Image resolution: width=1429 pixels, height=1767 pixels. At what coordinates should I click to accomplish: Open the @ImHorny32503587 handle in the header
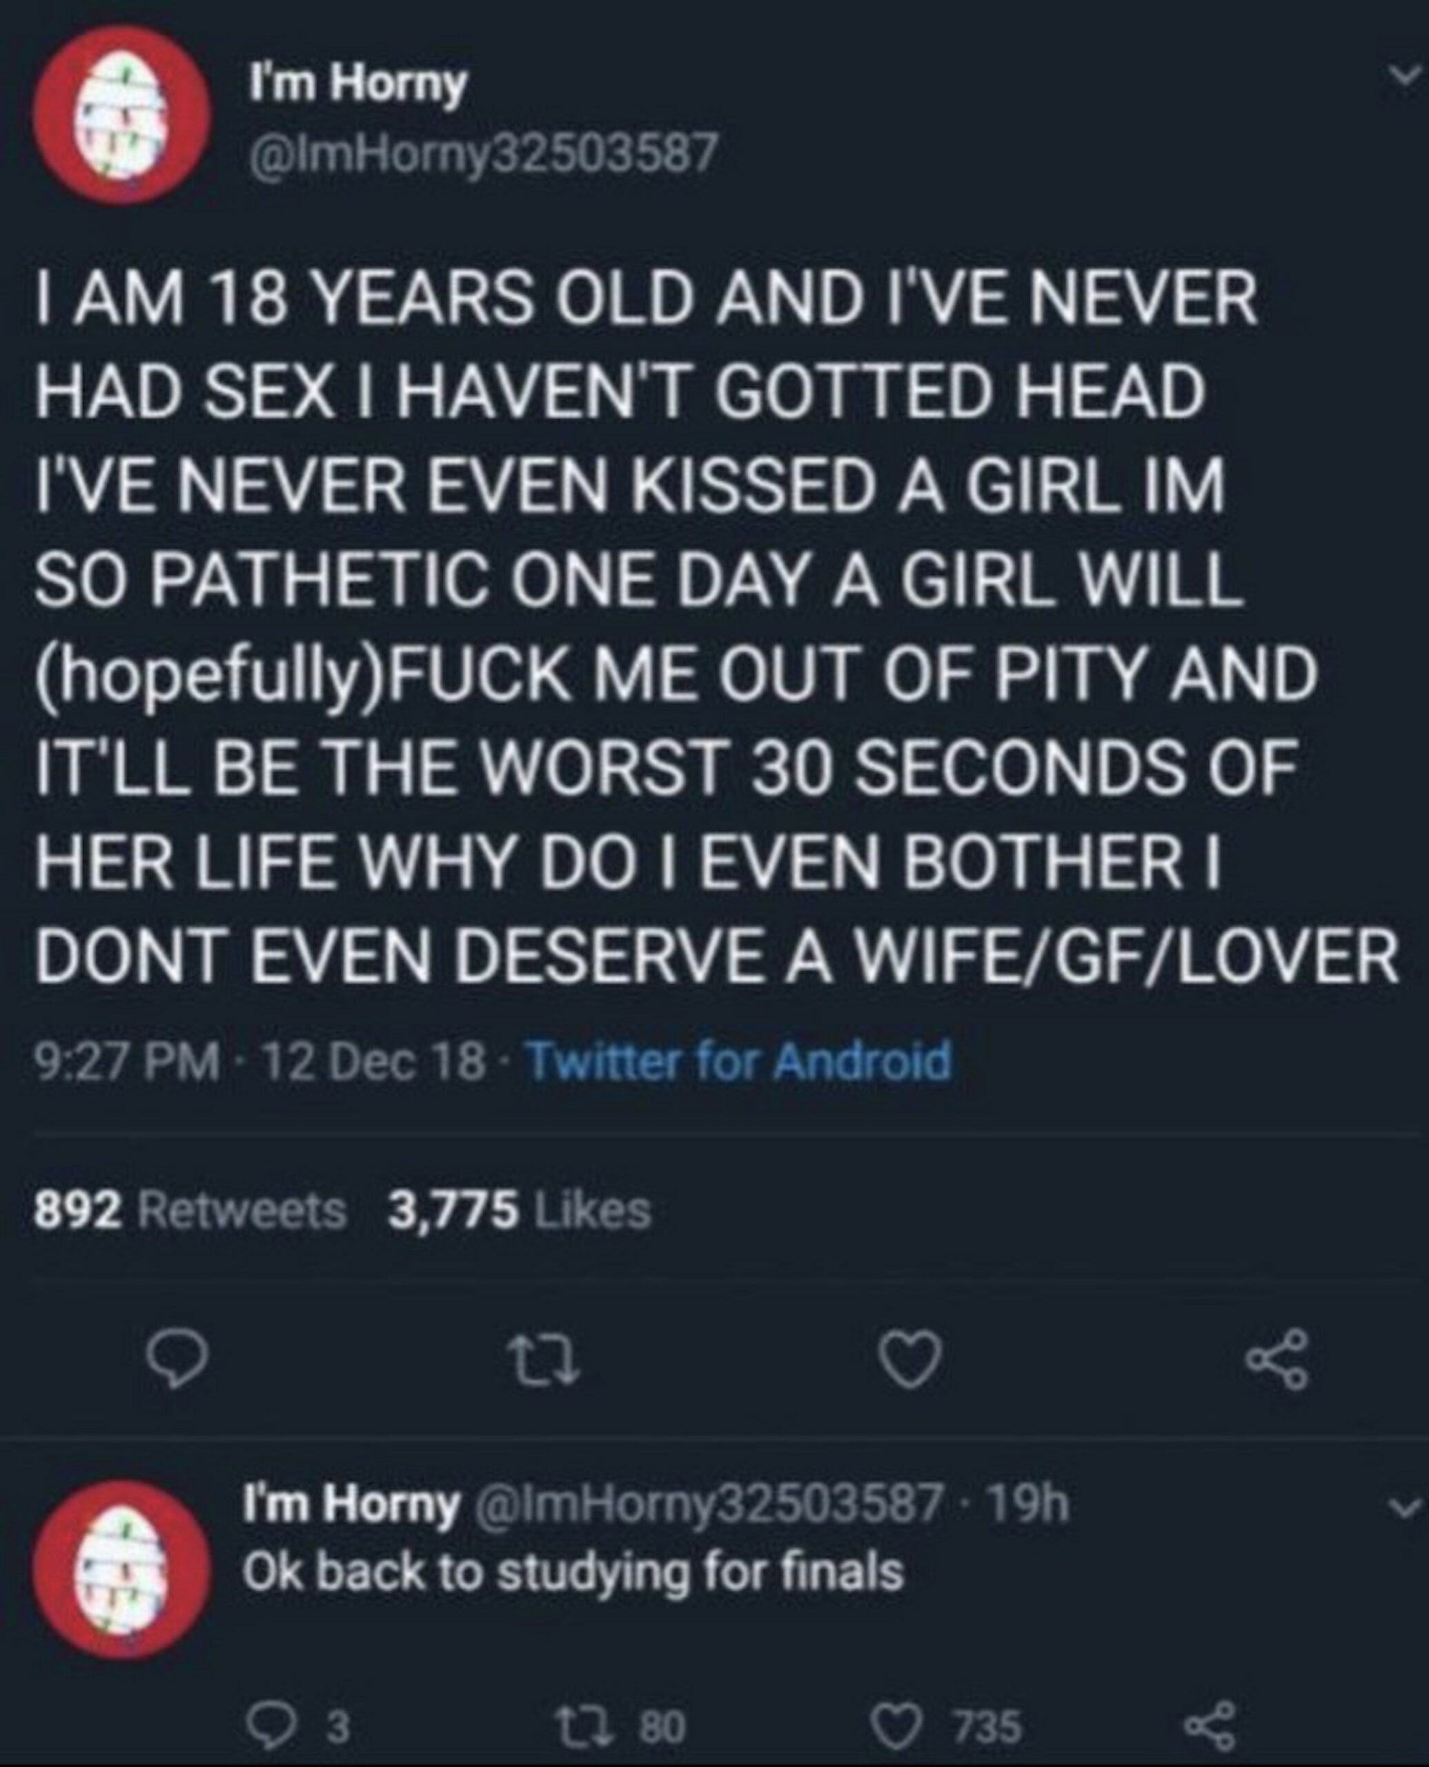[483, 154]
